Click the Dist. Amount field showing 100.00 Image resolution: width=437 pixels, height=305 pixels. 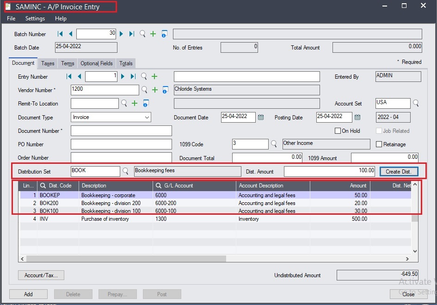click(329, 171)
